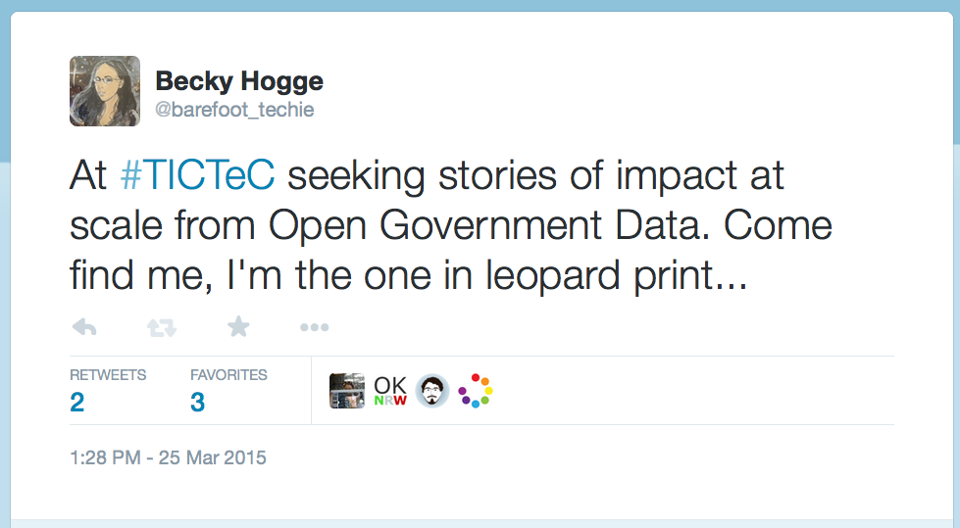Click the colorful dots circle avatar
960x528 pixels.
click(475, 391)
